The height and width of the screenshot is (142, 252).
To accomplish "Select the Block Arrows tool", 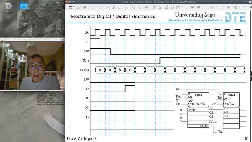I will point(243,7).
